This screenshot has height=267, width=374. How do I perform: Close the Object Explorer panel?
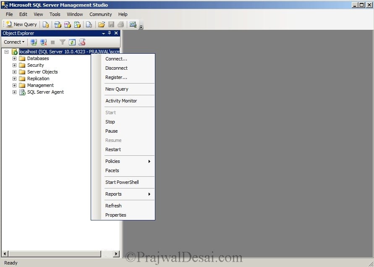[x=116, y=33]
